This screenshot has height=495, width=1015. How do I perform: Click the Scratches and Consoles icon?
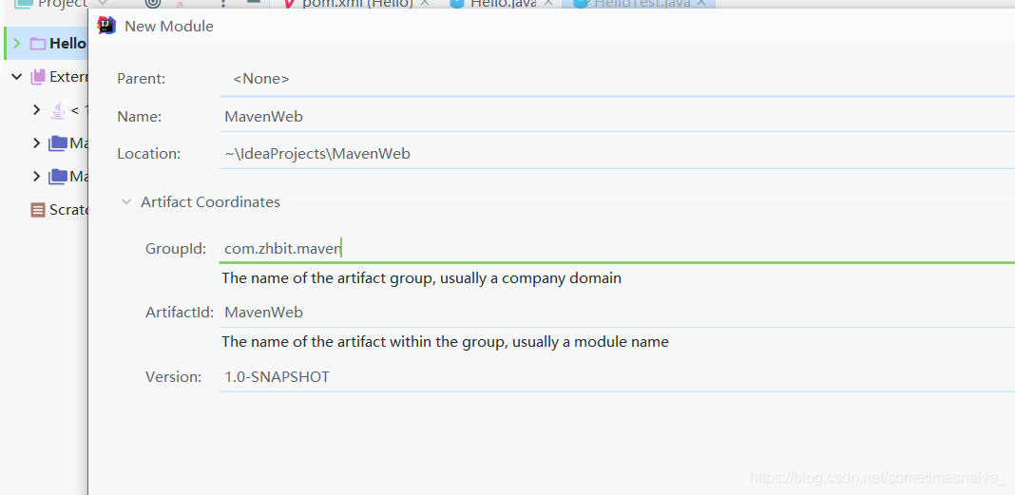(x=38, y=210)
